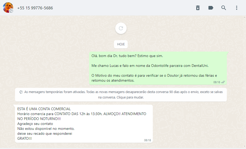Screen dimensions: 246x149
Task: Load earlier messages with the circular refresh button
Action: [121, 28]
